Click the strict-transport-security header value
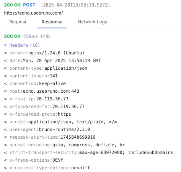This screenshot has width=181, height=172. [126, 152]
